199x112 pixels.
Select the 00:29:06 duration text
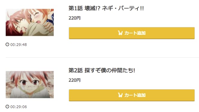pyautogui.click(x=19, y=107)
